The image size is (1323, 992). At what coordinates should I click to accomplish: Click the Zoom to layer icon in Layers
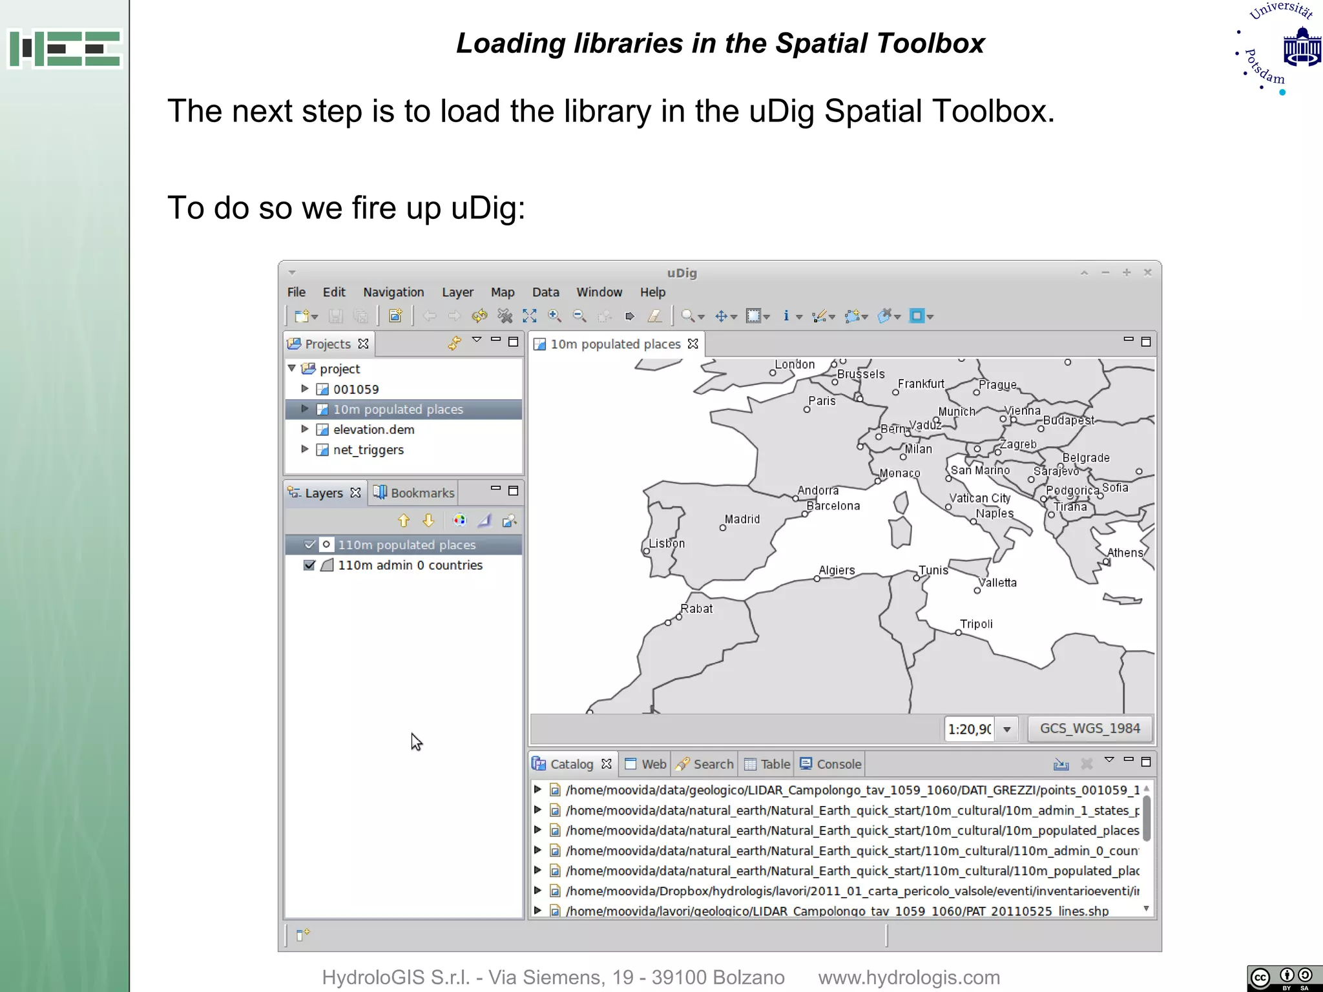(510, 521)
